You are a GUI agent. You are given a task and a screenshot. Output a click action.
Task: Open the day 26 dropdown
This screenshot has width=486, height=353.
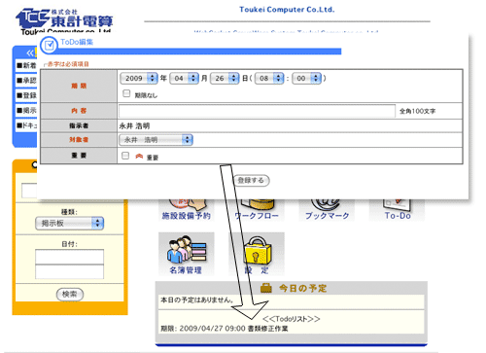click(225, 78)
